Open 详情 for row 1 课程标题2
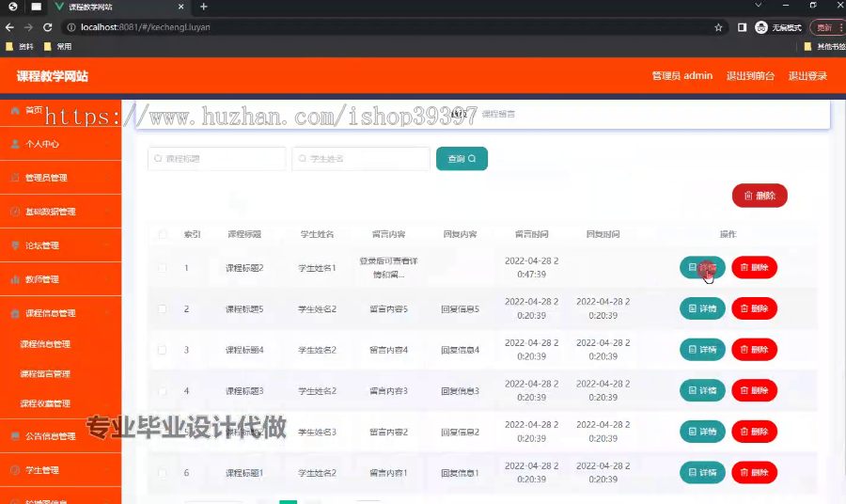 tap(702, 268)
